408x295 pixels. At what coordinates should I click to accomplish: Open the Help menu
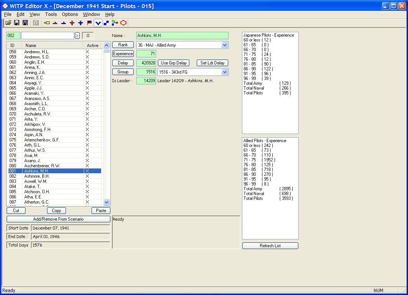(110, 14)
